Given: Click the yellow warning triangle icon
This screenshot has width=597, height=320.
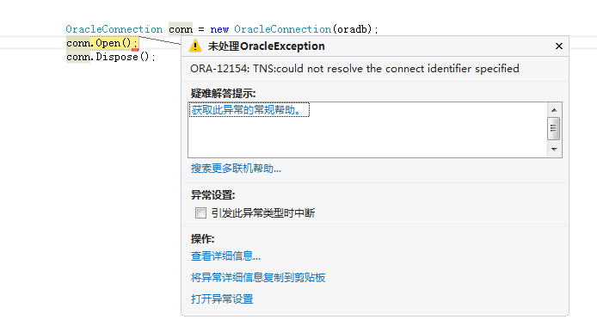Looking at the screenshot, I should pyautogui.click(x=195, y=46).
